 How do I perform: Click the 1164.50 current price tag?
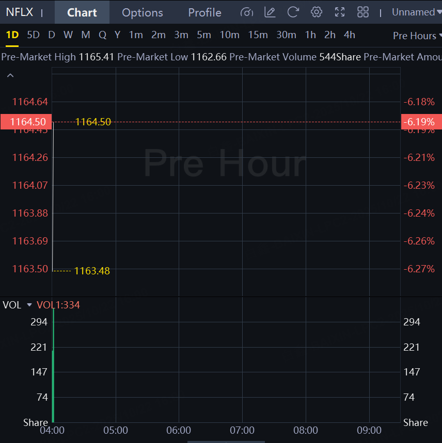tap(26, 122)
